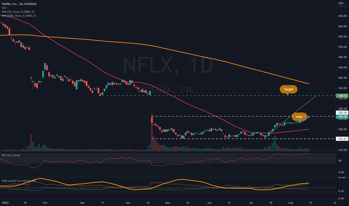The width and height of the screenshot is (349, 206).
Task: Select the 'MA (50, close, 0, SMA, 5)' legend
Action: tap(18, 12)
